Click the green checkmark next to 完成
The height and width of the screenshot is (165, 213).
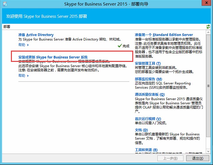pos(120,46)
